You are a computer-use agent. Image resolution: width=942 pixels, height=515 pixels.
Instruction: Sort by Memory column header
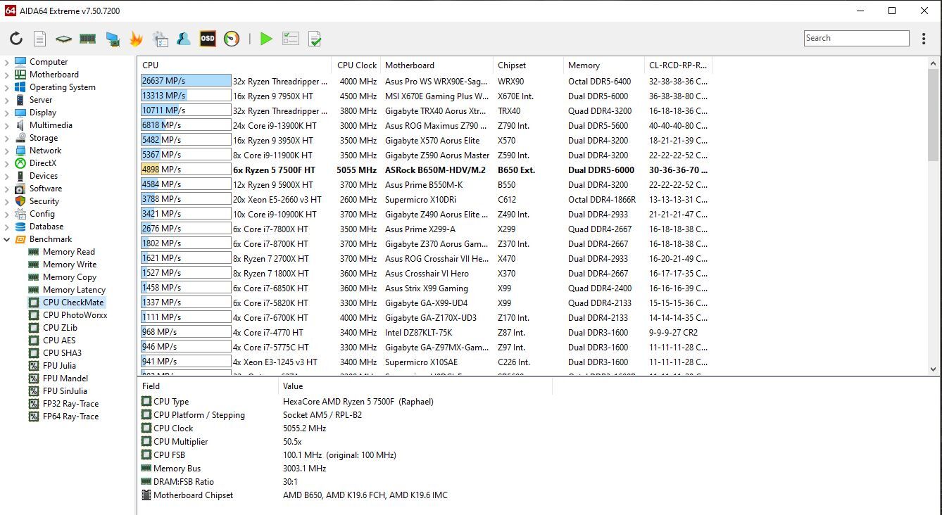click(x=603, y=65)
